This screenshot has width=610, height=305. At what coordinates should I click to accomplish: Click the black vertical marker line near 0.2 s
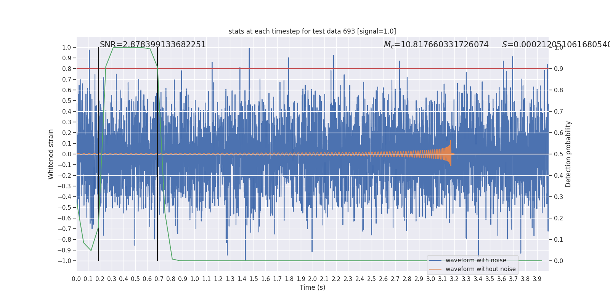(98, 154)
